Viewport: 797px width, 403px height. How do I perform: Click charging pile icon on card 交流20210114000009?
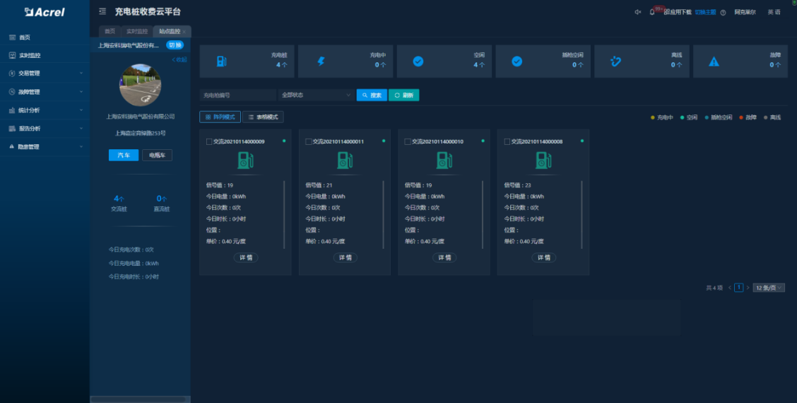[x=244, y=160]
